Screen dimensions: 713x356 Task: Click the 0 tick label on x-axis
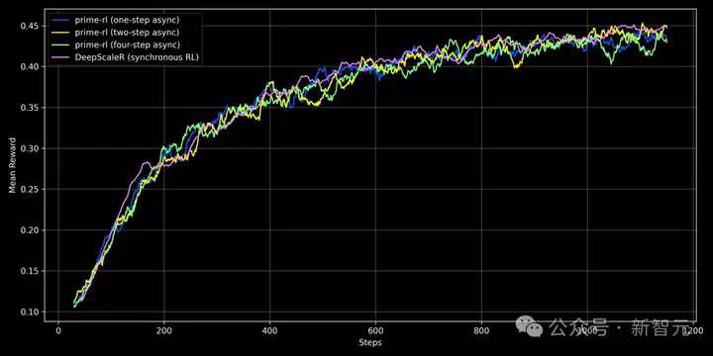tap(58, 330)
